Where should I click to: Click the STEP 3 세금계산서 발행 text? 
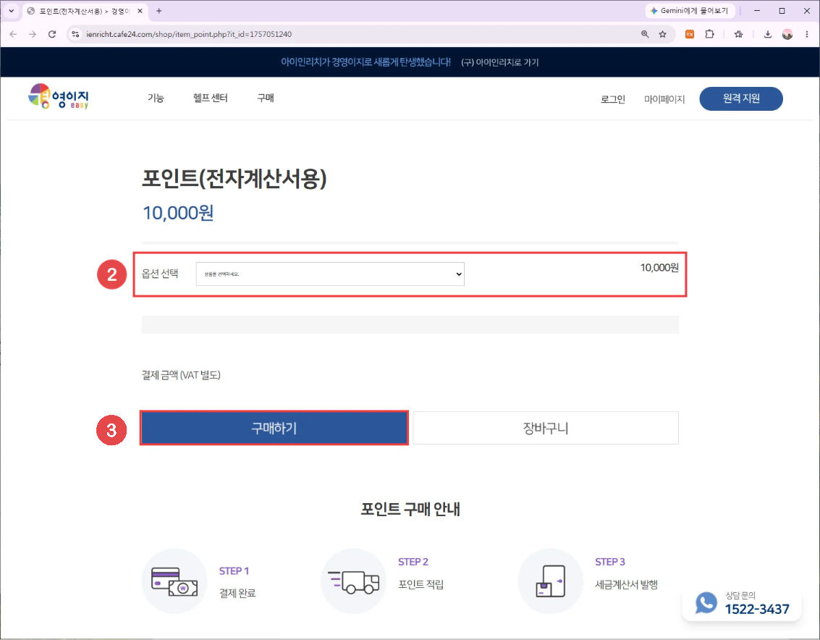coord(626,573)
